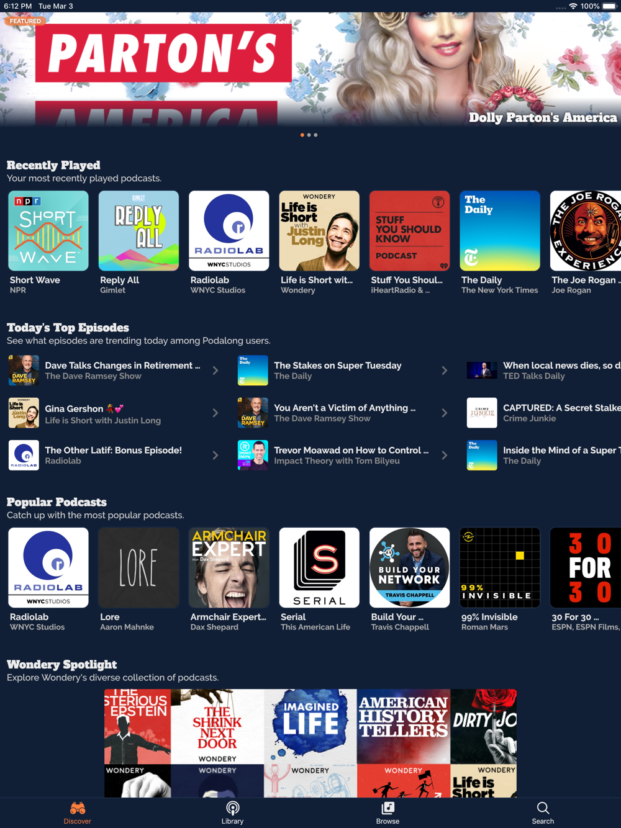
Task: Open When local news dies episode
Action: point(561,366)
